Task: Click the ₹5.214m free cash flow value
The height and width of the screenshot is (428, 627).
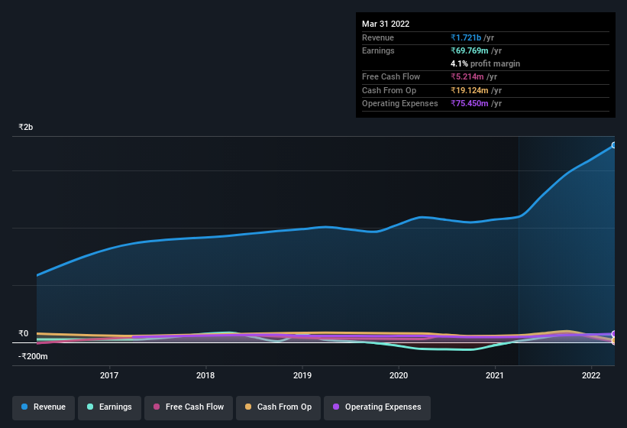Action: [467, 76]
